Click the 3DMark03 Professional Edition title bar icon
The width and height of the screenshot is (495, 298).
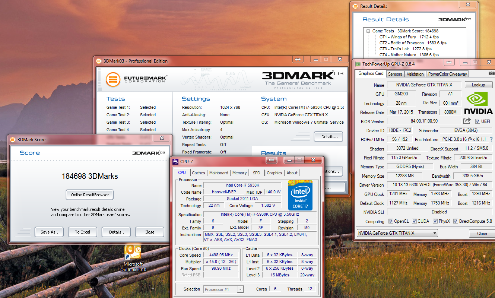click(99, 61)
